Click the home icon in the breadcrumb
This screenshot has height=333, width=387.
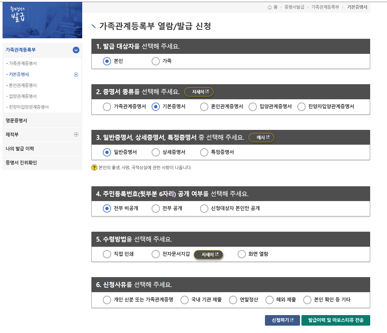click(x=270, y=7)
